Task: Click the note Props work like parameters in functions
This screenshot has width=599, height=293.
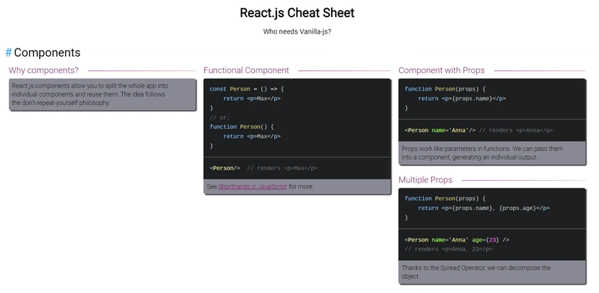Action: point(482,153)
